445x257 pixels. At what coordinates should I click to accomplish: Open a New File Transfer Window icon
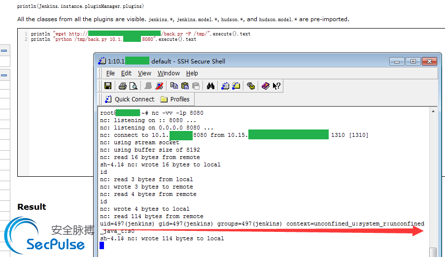236,86
